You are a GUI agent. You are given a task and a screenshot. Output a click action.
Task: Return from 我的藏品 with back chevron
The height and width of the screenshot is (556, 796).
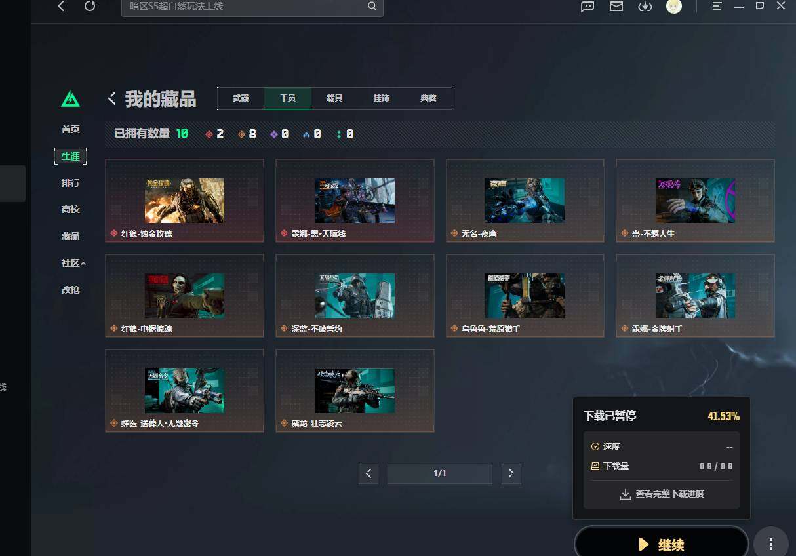click(x=112, y=98)
